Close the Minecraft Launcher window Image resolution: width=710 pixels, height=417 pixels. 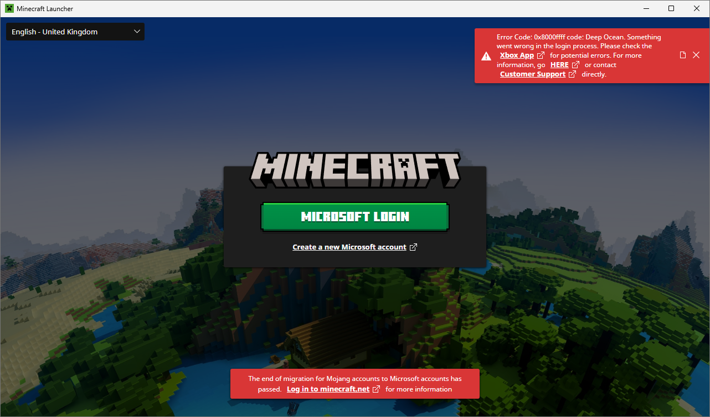click(697, 8)
